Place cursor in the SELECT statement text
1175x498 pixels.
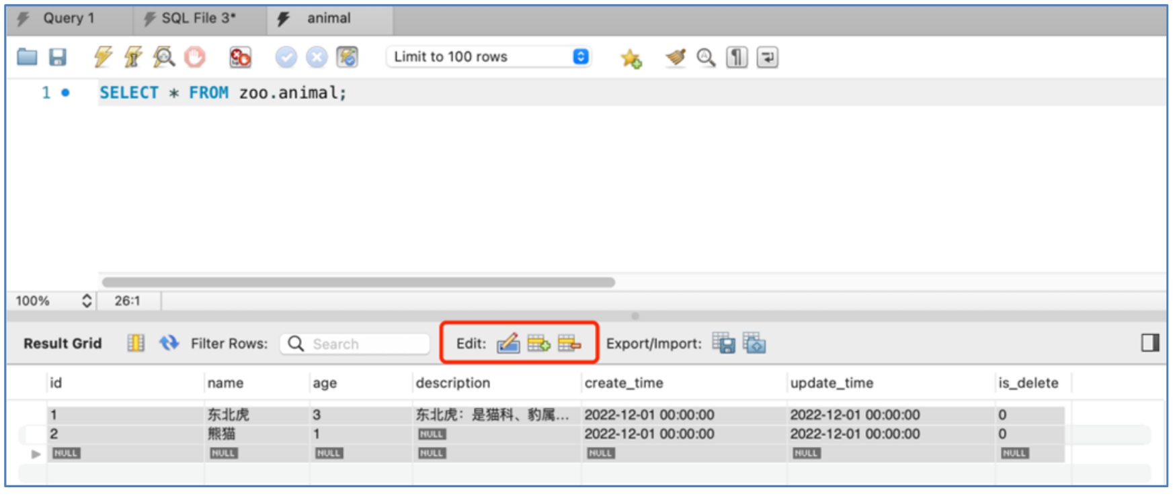point(222,93)
